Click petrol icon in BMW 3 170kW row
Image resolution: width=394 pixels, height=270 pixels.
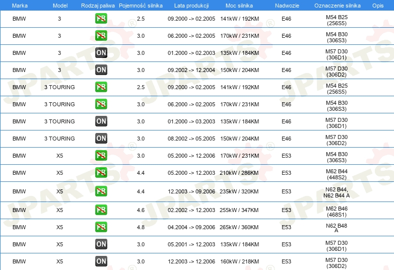[101, 36]
